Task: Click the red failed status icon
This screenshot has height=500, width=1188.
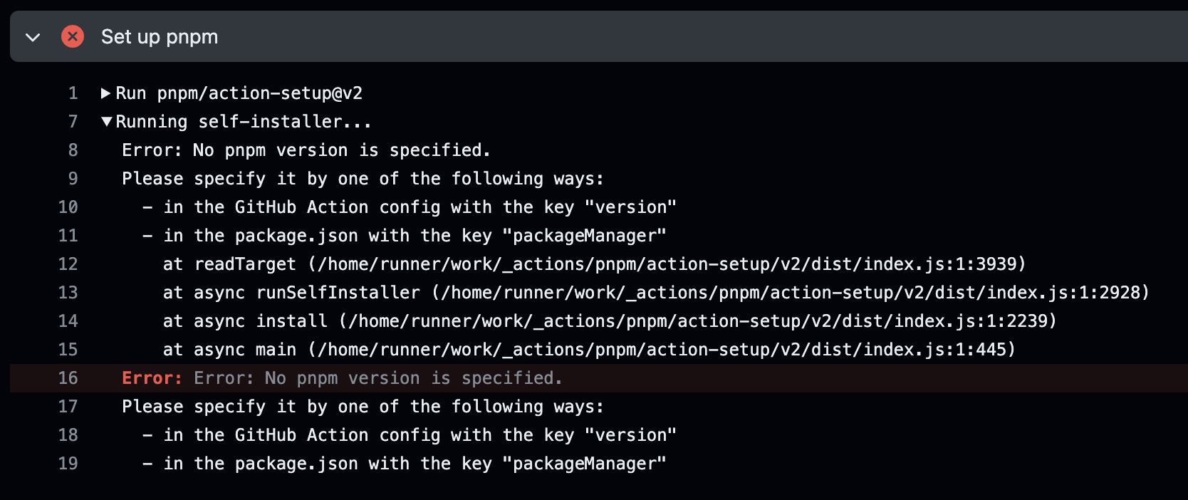Action: pyautogui.click(x=72, y=36)
